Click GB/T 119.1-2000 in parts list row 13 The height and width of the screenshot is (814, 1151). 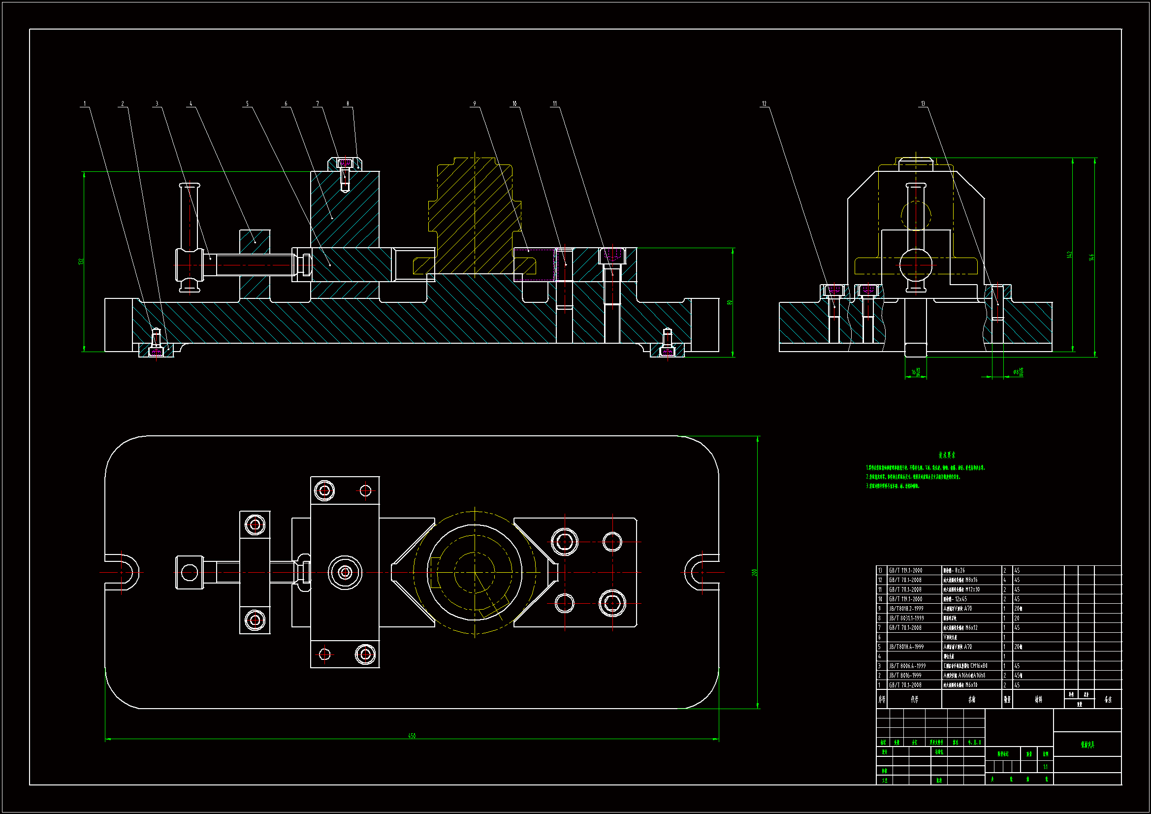click(905, 570)
